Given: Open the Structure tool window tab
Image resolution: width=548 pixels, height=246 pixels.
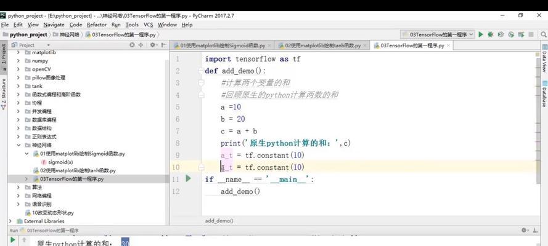Looking at the screenshot, I should (x=4, y=93).
